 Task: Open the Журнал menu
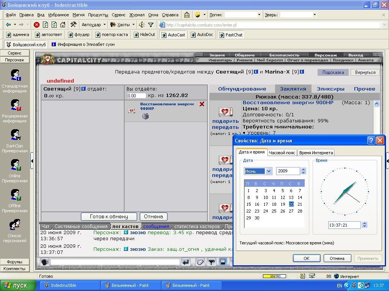(137, 15)
